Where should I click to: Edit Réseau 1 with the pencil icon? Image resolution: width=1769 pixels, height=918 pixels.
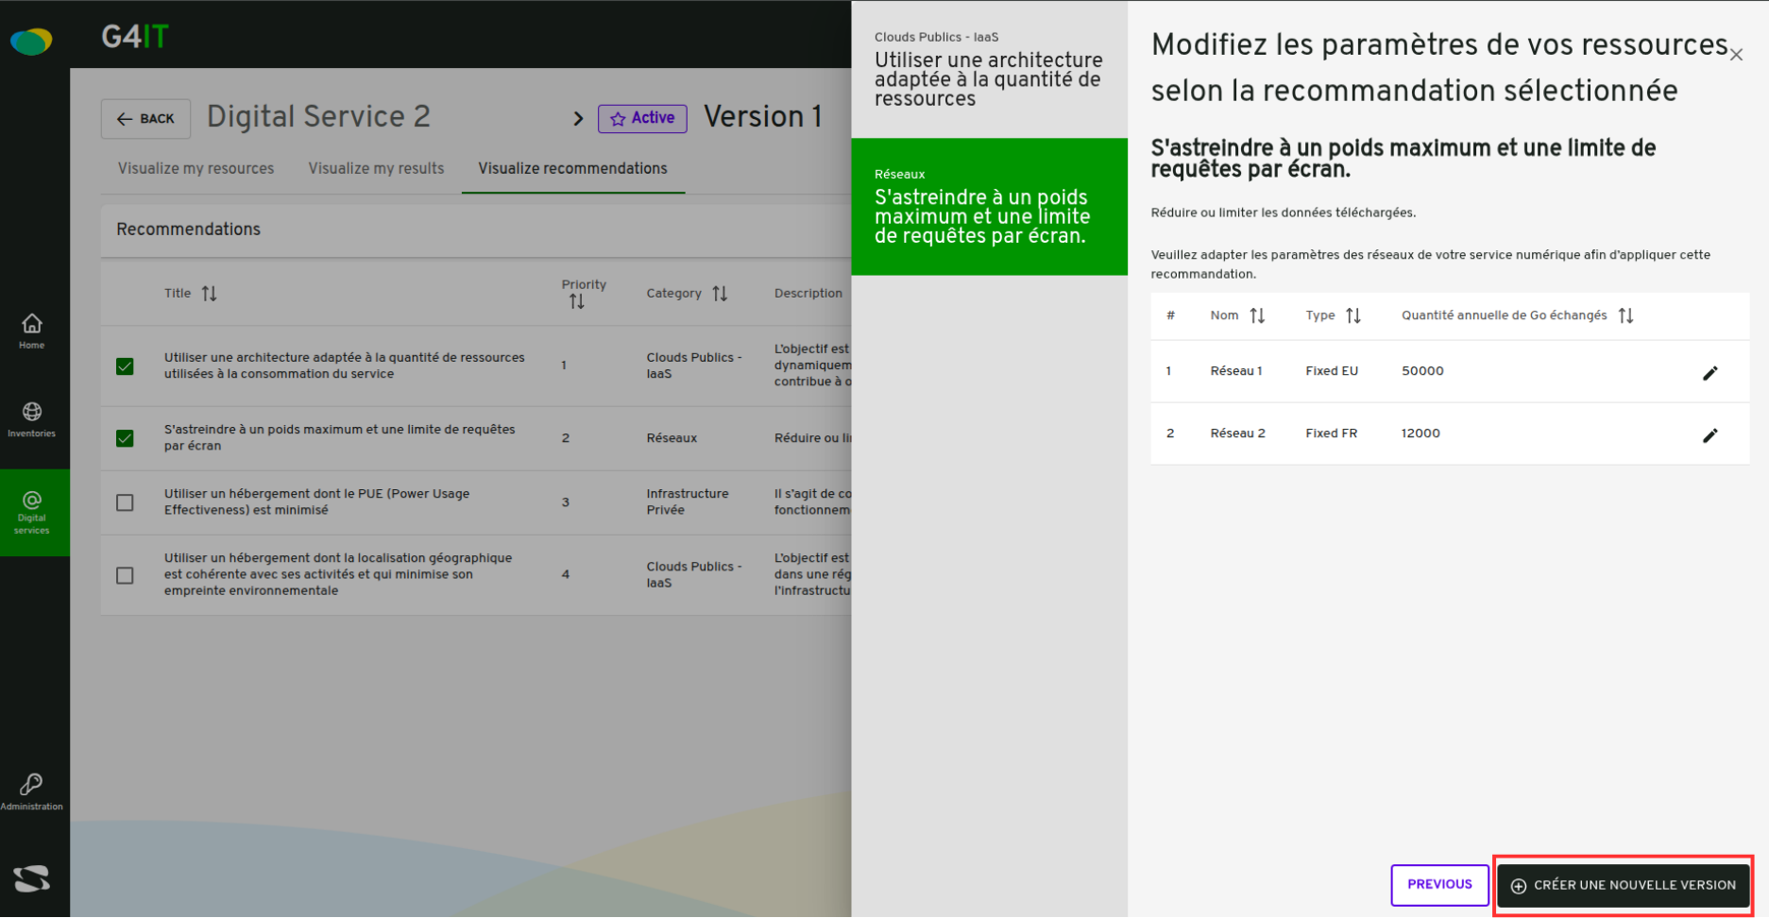[x=1709, y=373]
